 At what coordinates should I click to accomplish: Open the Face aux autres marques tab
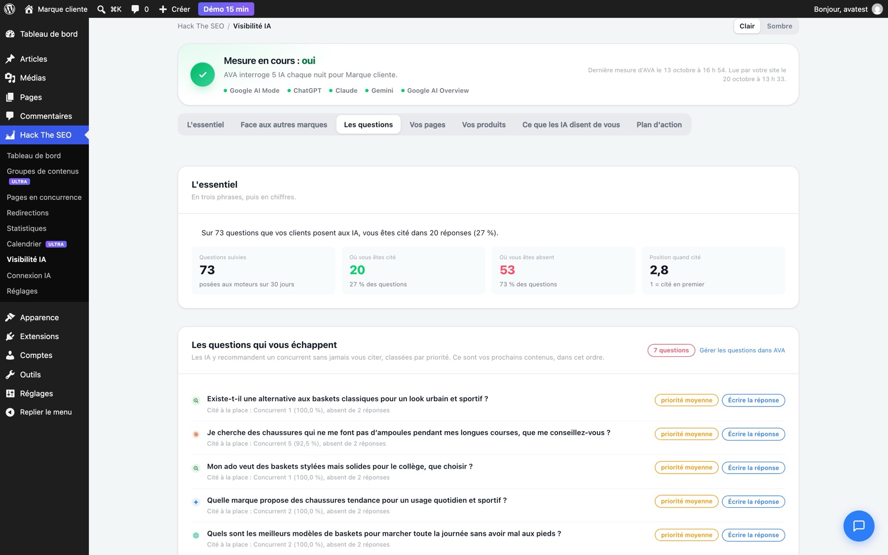tap(284, 125)
